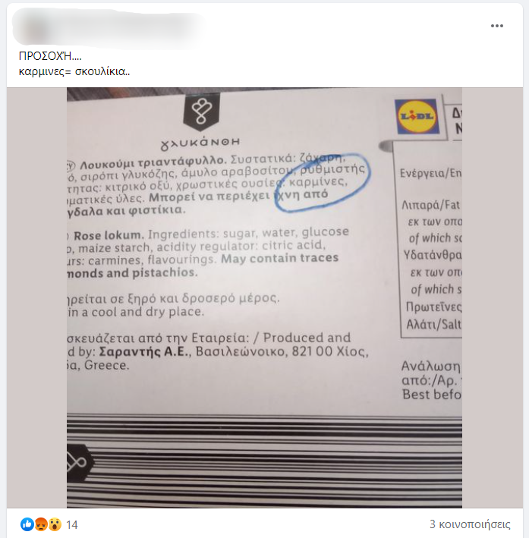The height and width of the screenshot is (538, 529).
Task: Click the Rose lokum ingredients text
Action: [206, 253]
